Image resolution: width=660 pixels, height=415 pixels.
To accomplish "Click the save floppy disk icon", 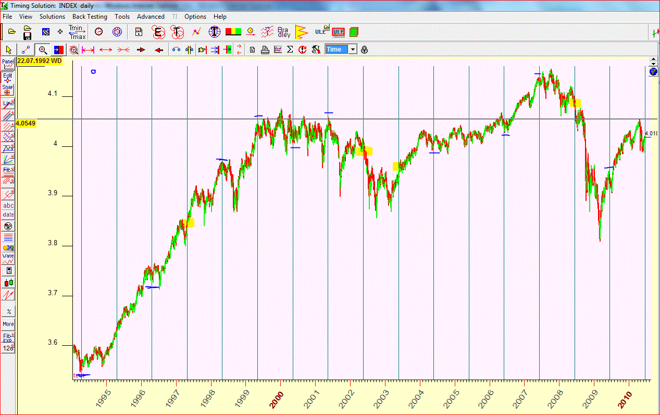I will 27,36.
